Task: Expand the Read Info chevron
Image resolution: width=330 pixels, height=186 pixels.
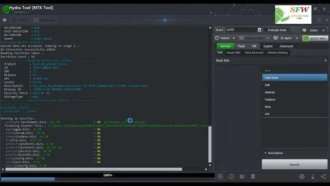Action: [325, 60]
